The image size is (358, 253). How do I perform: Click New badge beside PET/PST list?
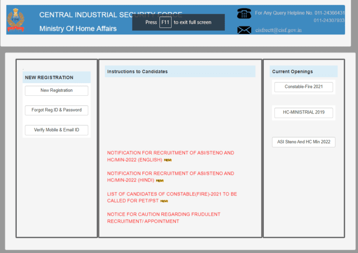click(x=164, y=201)
